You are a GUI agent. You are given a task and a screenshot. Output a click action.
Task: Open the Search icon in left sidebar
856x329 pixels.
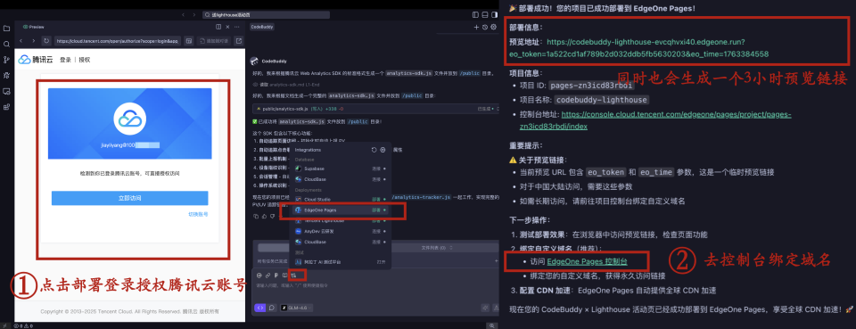point(6,45)
